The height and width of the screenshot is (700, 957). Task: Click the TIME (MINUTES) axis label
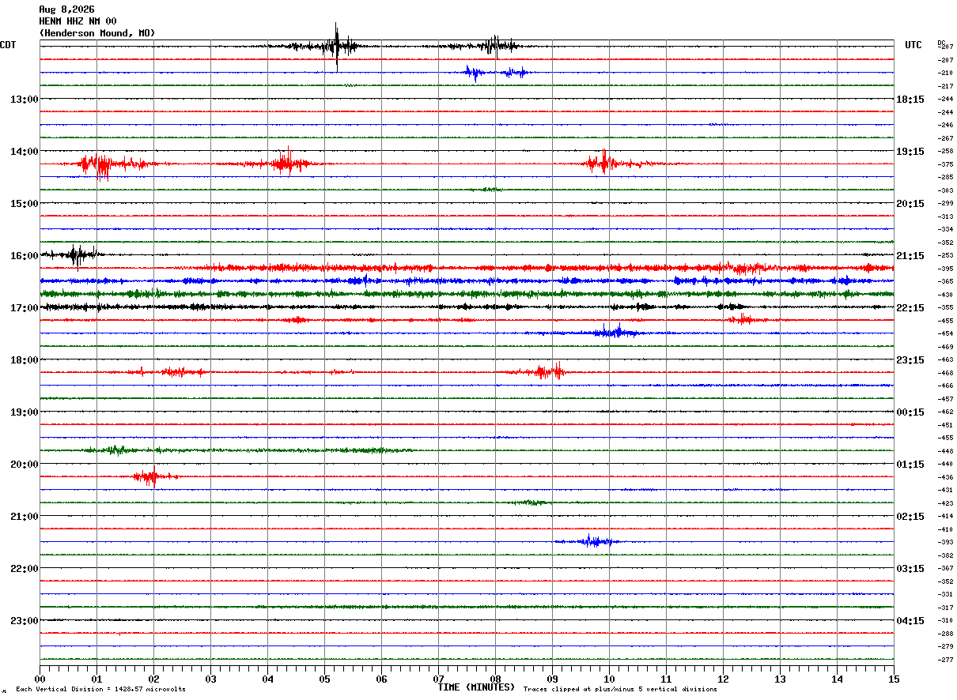point(476,687)
